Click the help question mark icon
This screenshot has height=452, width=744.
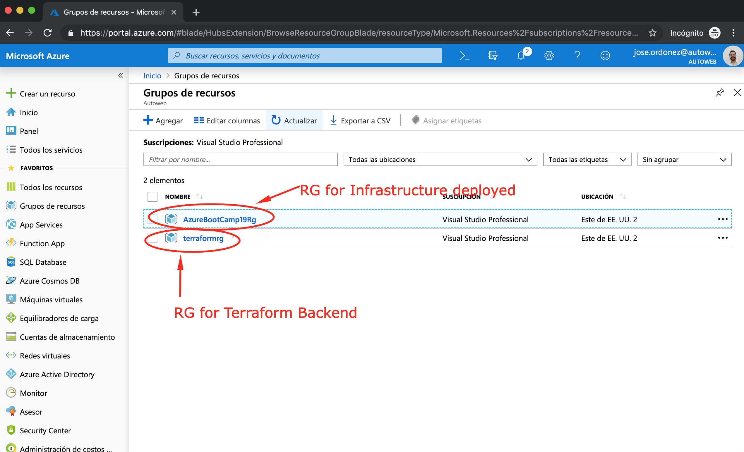pyautogui.click(x=577, y=56)
